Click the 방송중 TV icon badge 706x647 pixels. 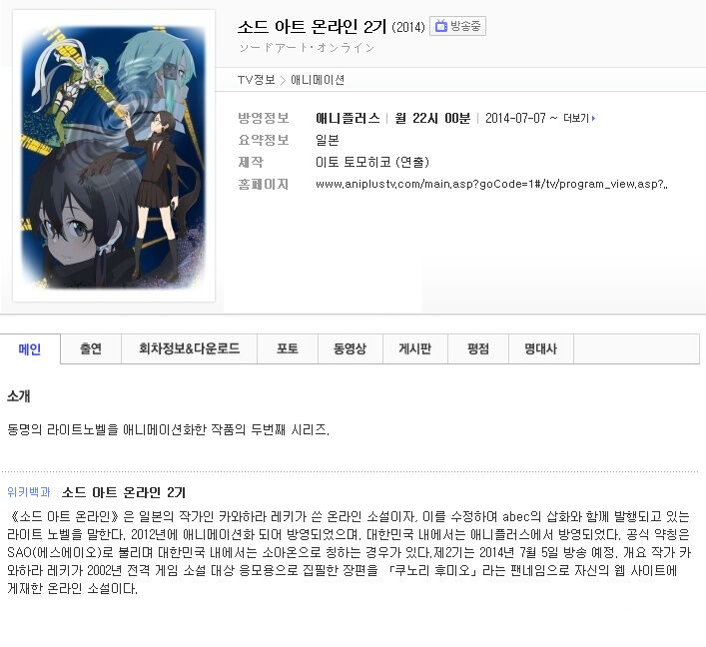click(457, 26)
